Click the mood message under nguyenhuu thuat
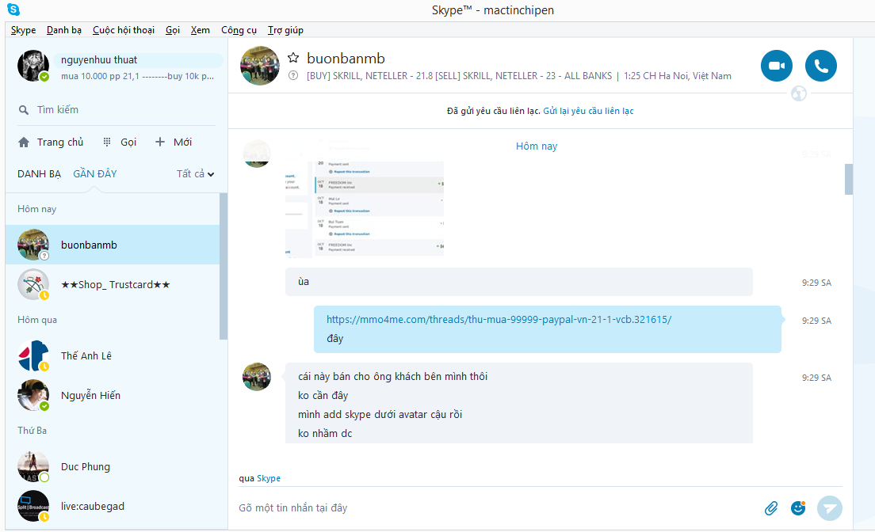 (137, 77)
